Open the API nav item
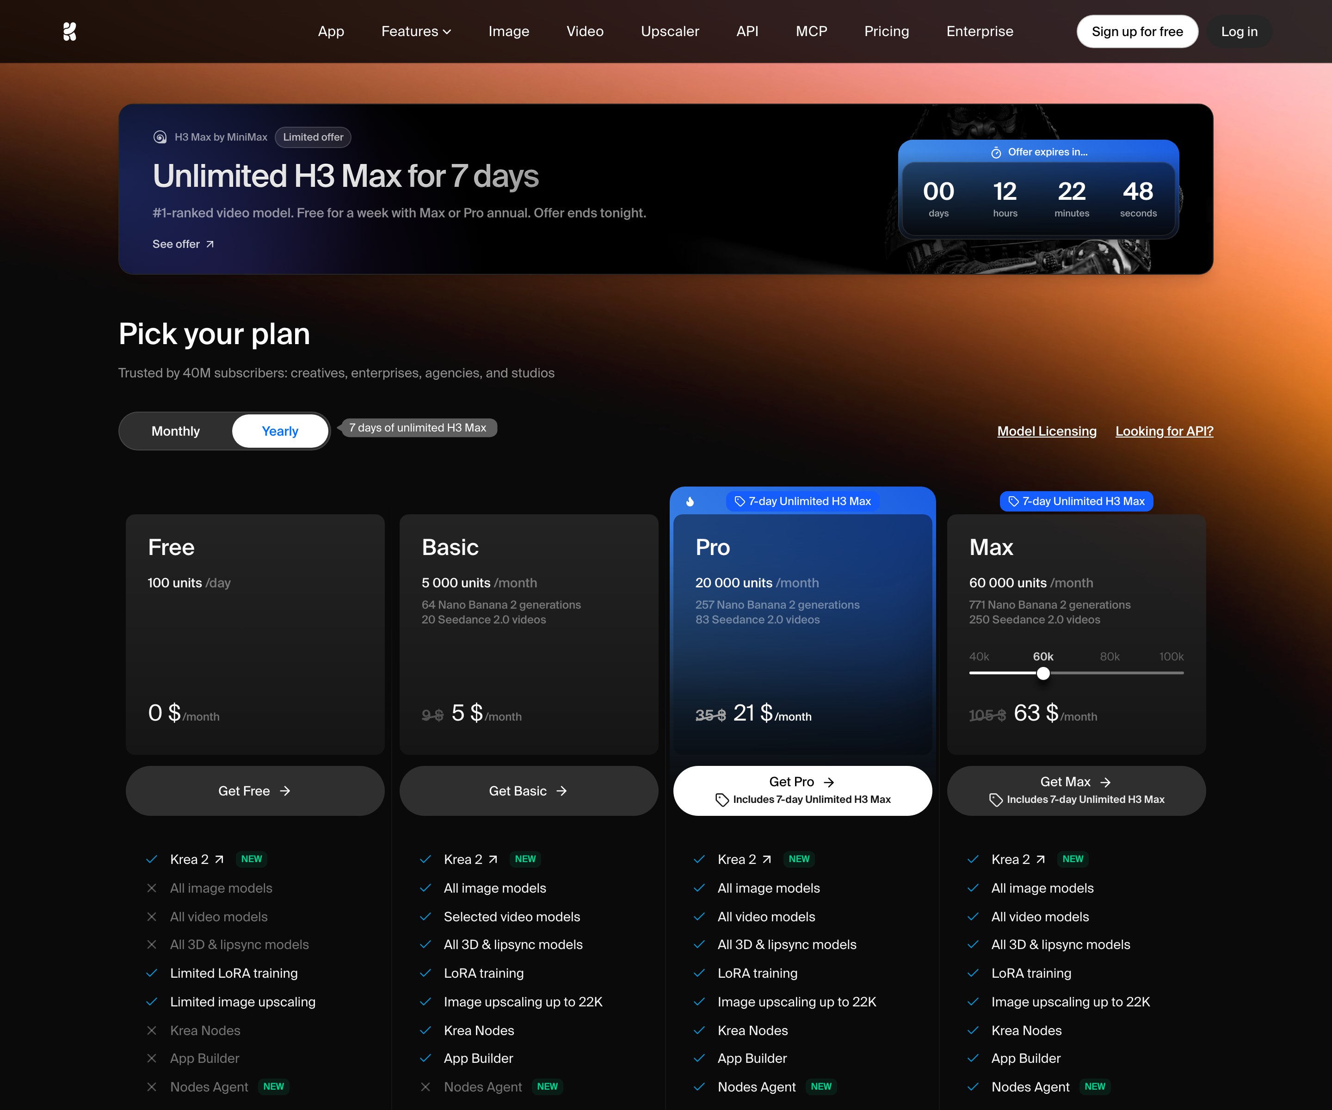 coord(747,31)
